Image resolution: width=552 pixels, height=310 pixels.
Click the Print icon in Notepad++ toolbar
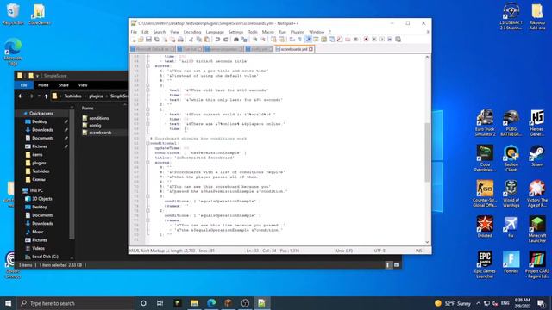point(180,40)
